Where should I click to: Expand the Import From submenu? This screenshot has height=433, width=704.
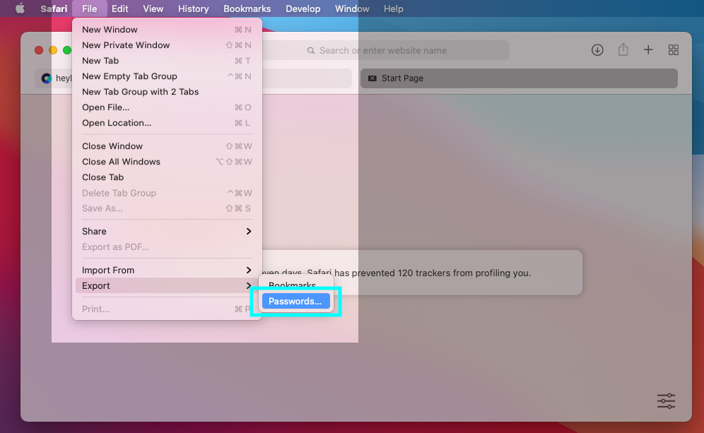click(x=167, y=270)
